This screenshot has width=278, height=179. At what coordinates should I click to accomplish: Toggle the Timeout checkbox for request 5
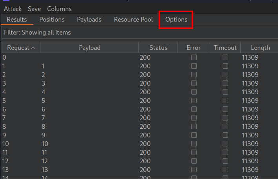[225, 100]
